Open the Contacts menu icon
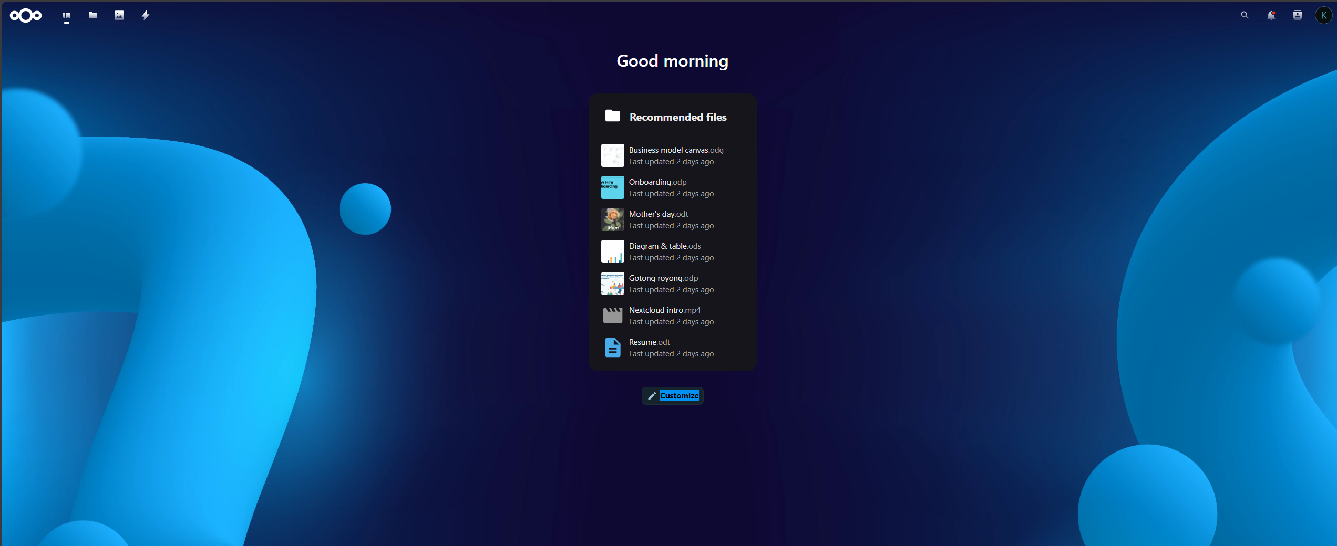 [1297, 15]
